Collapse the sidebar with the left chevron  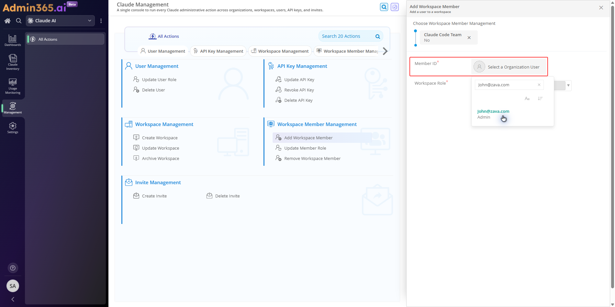(x=13, y=299)
